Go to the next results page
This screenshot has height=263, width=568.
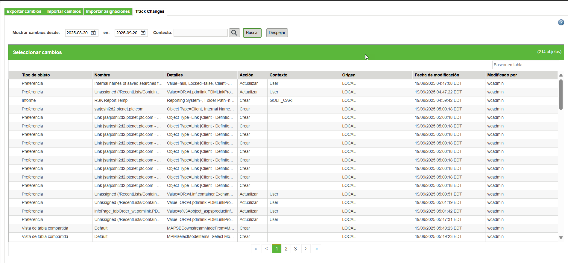coord(306,249)
